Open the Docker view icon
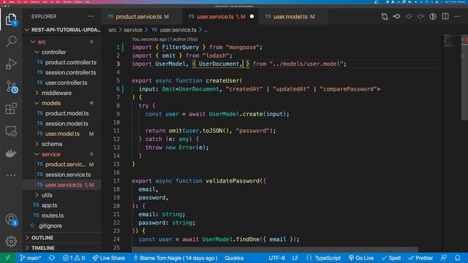The image size is (468, 263). (x=11, y=153)
